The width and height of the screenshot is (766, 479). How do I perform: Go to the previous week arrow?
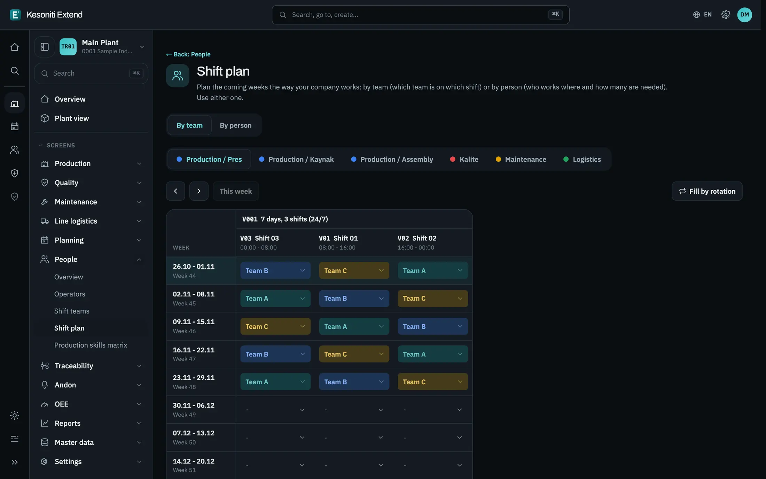click(175, 191)
